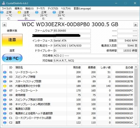
Task: Click the firmware field 80.00A80
Action: click(x=72, y=31)
